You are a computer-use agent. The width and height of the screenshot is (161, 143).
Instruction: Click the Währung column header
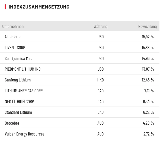(x=101, y=26)
